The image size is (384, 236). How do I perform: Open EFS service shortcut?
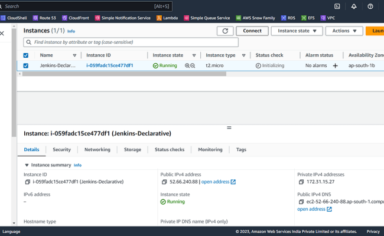point(308,18)
